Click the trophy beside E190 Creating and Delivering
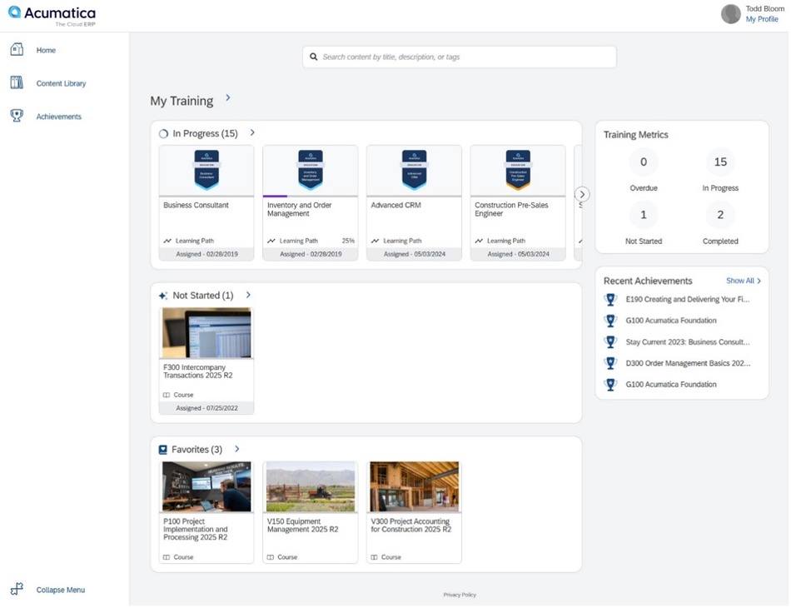Screen dimensions: 791x608 (x=610, y=299)
